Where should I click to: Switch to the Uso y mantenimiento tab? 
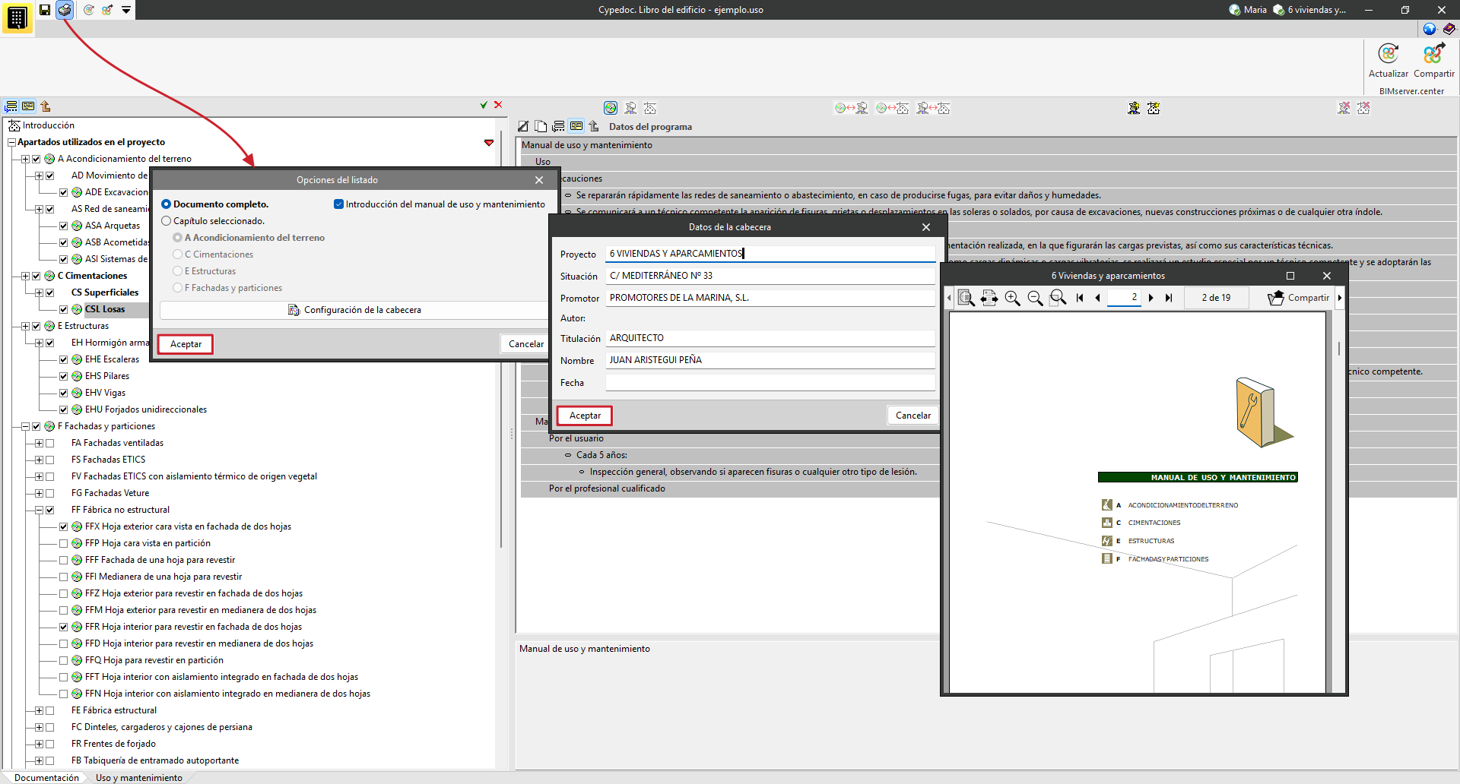(139, 777)
